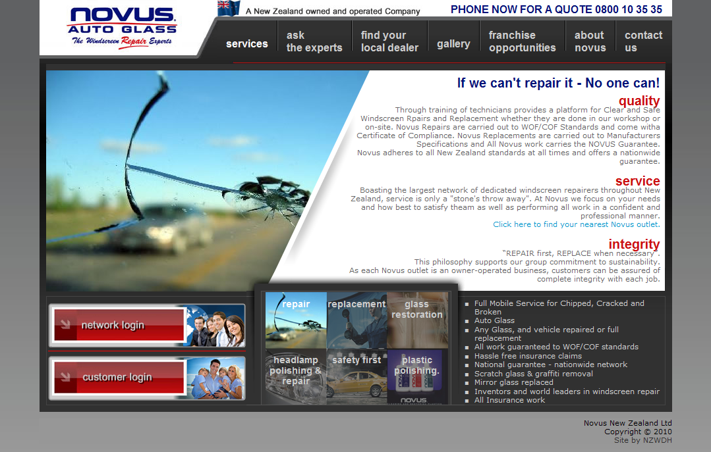
Task: Open ask the experts page
Action: pyautogui.click(x=314, y=41)
